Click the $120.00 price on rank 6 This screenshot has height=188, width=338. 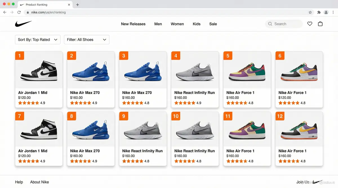click(x=285, y=98)
